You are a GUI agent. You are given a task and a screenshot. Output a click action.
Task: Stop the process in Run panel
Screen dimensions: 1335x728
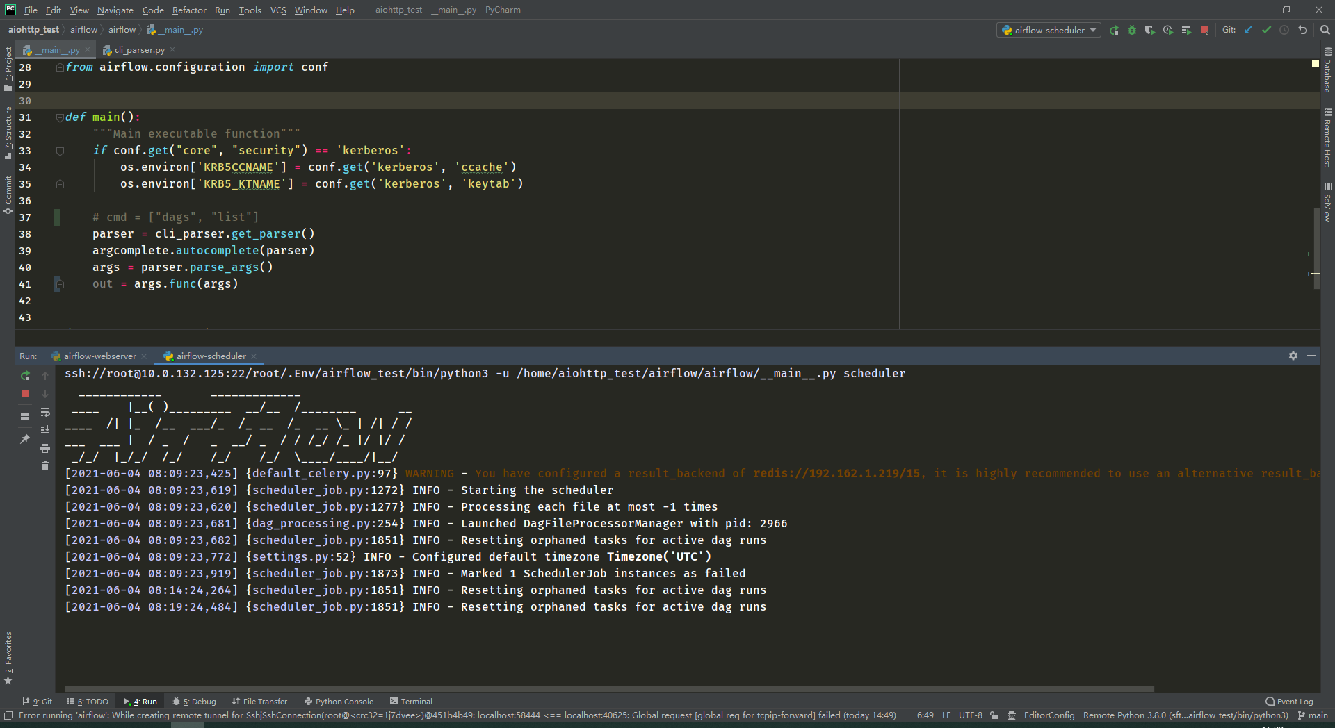point(25,393)
